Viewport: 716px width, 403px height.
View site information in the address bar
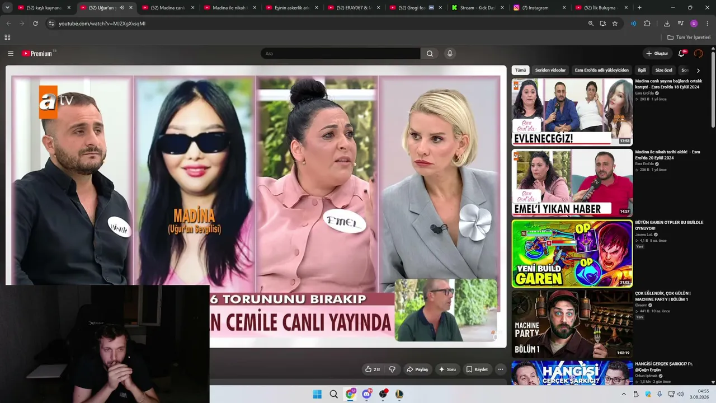coord(51,24)
